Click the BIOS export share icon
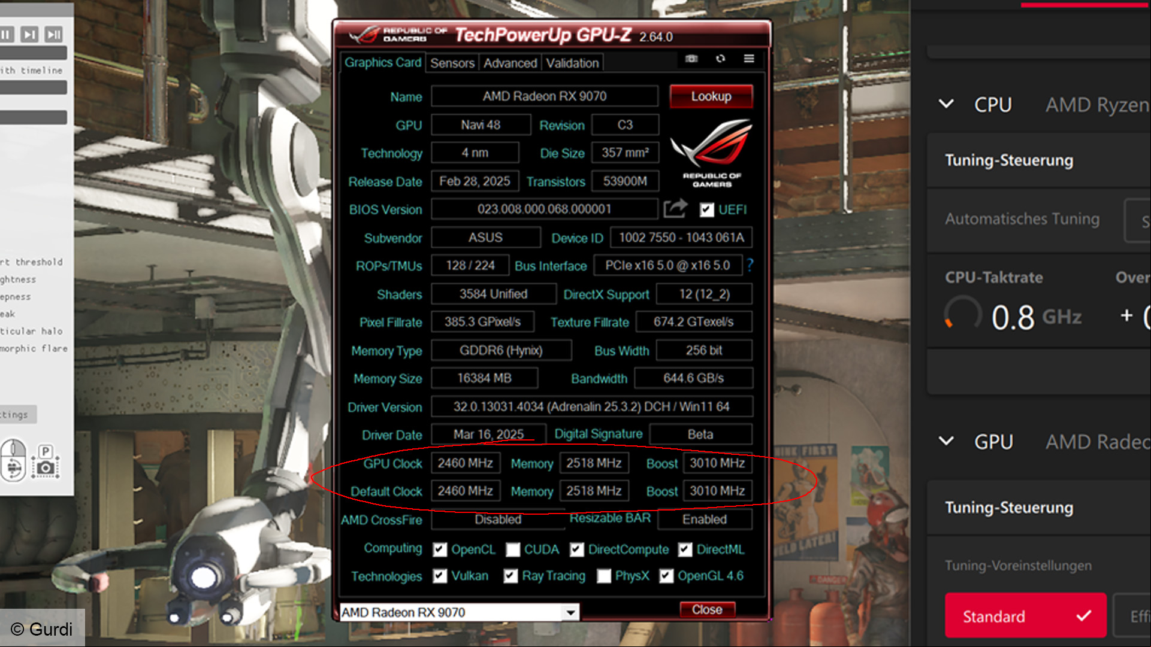 (675, 208)
